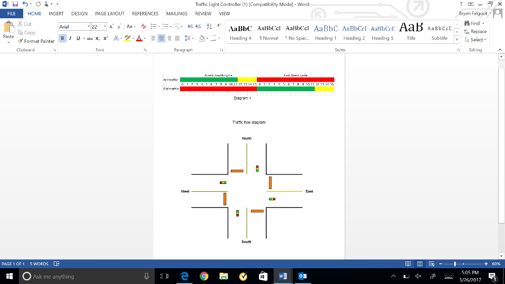Grow the font size
The width and height of the screenshot is (505, 284).
pyautogui.click(x=111, y=27)
